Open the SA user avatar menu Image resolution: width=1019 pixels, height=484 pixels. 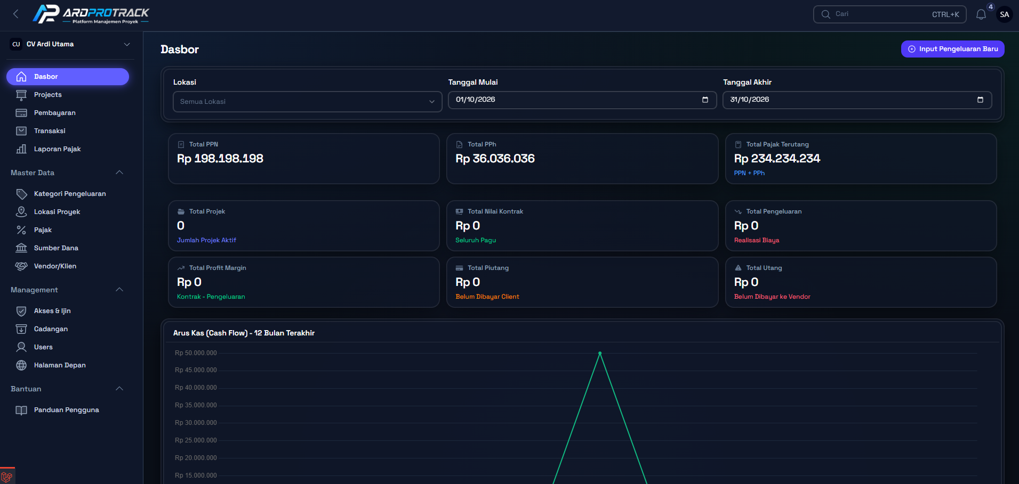pyautogui.click(x=1005, y=14)
